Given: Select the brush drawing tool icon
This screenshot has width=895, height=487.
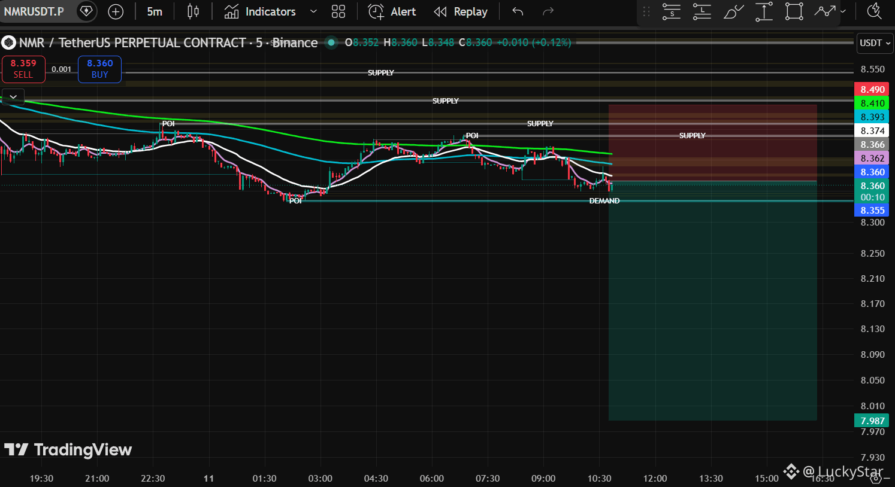Looking at the screenshot, I should pyautogui.click(x=733, y=11).
